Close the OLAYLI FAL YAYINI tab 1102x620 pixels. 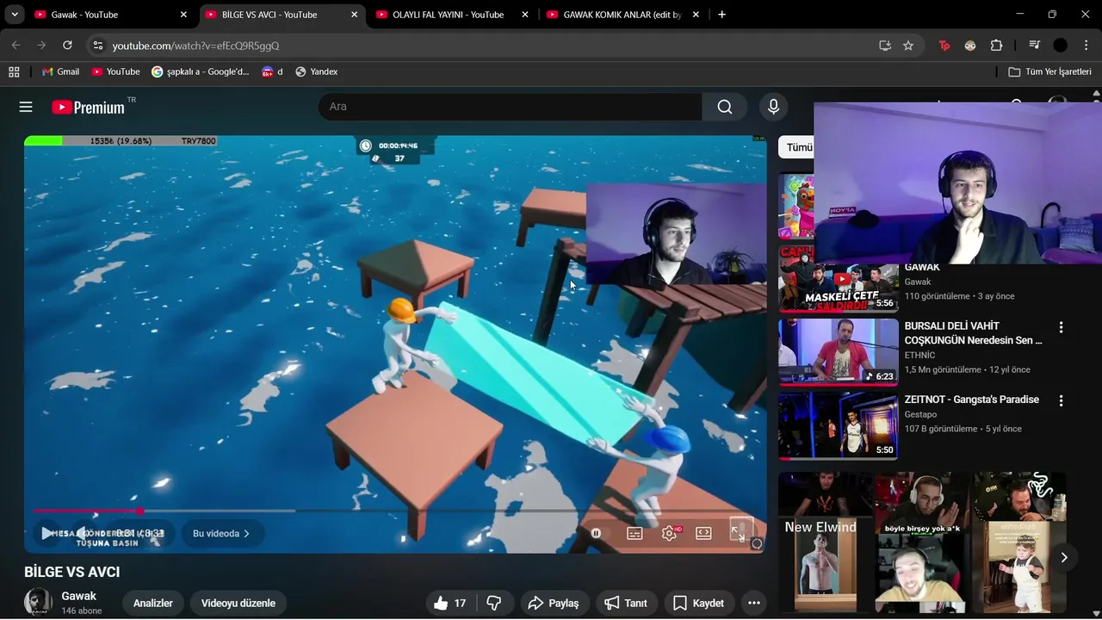point(525,15)
